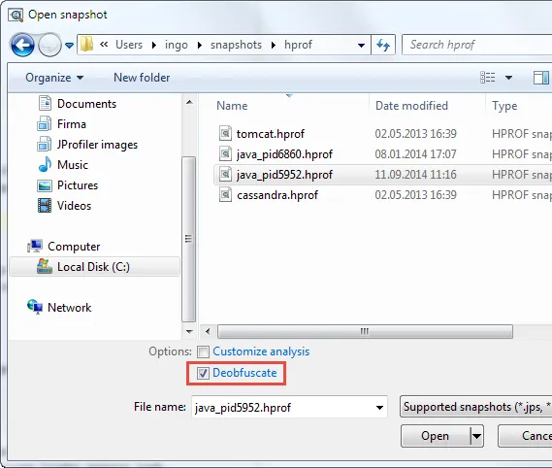This screenshot has height=468, width=552.
Task: Click the navigation pane vertical scrollbar thumb
Action: [189, 239]
